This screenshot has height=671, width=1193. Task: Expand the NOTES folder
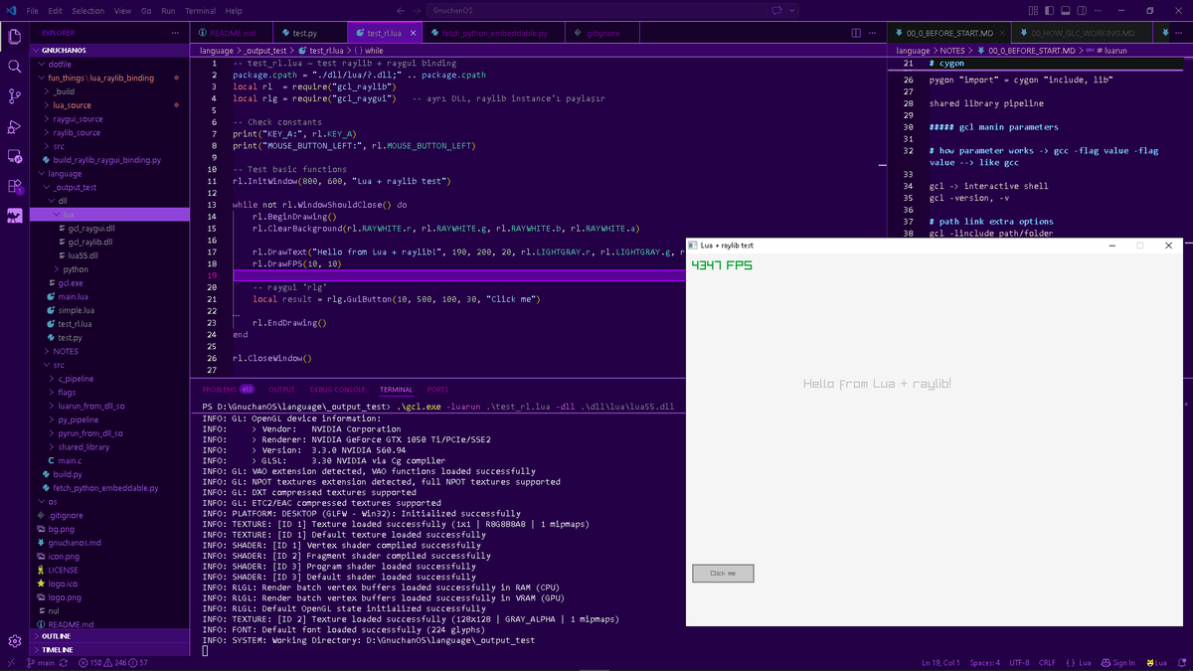point(109,351)
